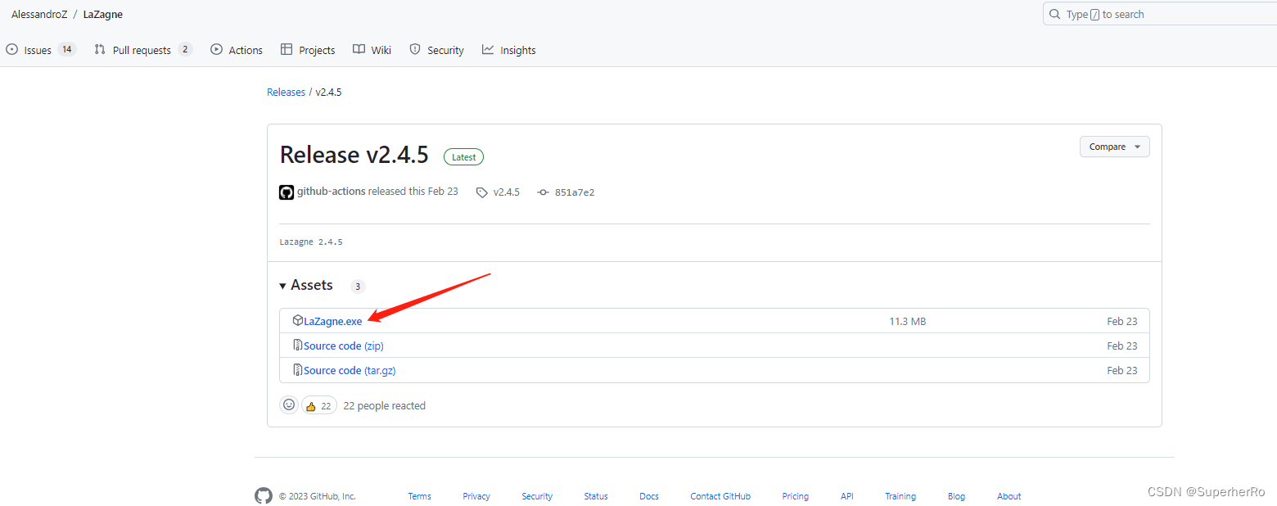Click the Insights graph icon
Image resolution: width=1277 pixels, height=506 pixels.
[488, 49]
